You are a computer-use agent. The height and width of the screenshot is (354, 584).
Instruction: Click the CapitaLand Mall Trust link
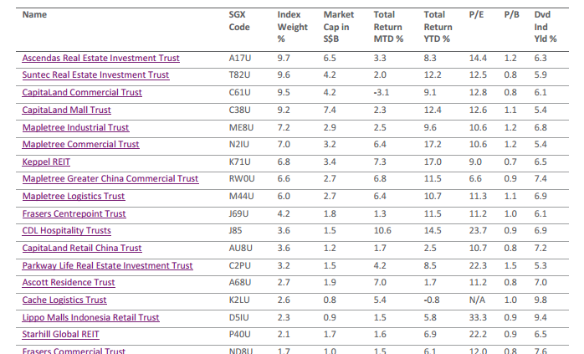[66, 110]
